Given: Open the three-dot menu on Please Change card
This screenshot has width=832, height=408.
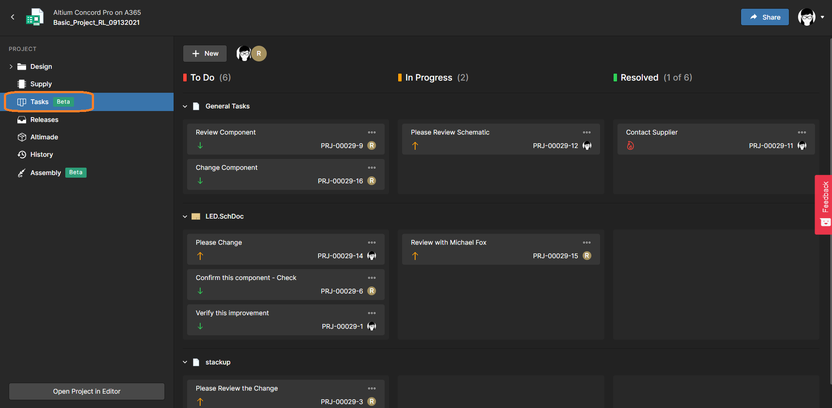Looking at the screenshot, I should pyautogui.click(x=372, y=243).
